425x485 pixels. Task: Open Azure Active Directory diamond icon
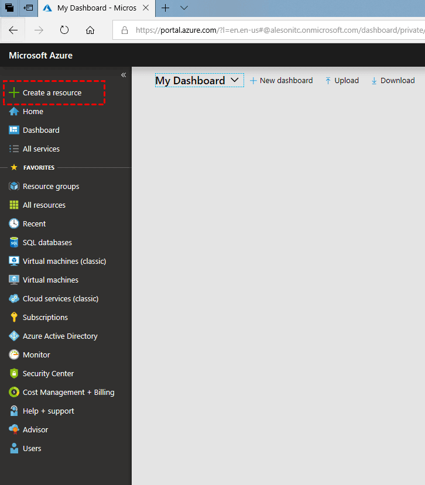(x=14, y=336)
